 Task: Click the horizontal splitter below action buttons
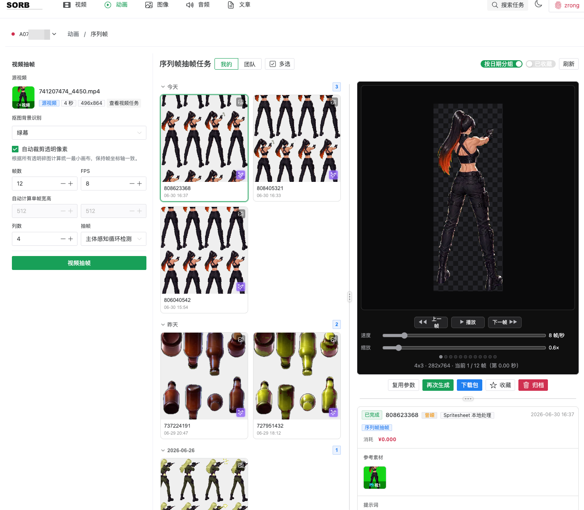[x=468, y=399]
